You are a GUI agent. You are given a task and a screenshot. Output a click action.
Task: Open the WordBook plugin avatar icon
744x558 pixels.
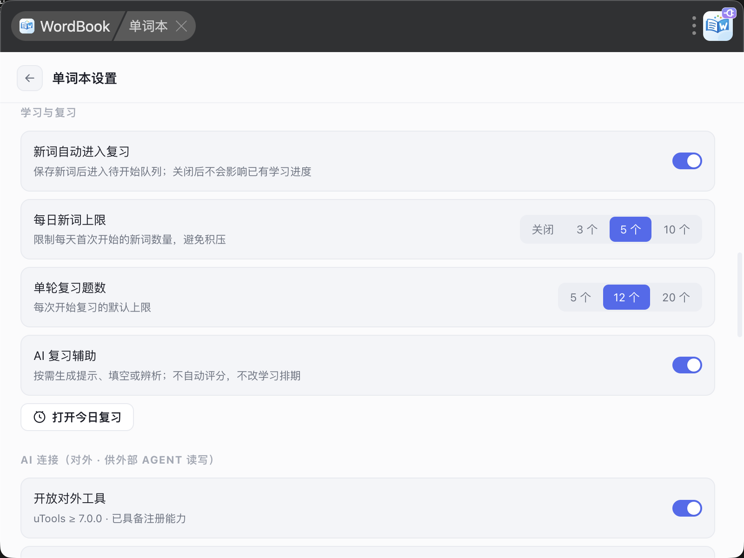tap(718, 26)
